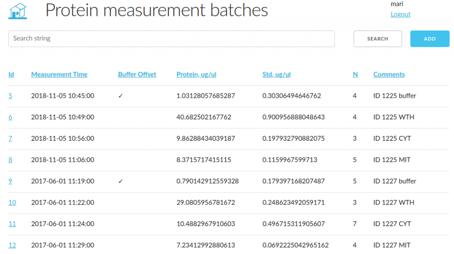The width and height of the screenshot is (454, 254).
Task: Sort by Measurement Time column header
Action: coord(59,74)
